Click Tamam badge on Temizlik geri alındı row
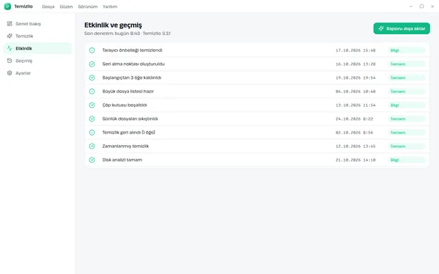Viewport: 439px width, 274px height. (407, 132)
